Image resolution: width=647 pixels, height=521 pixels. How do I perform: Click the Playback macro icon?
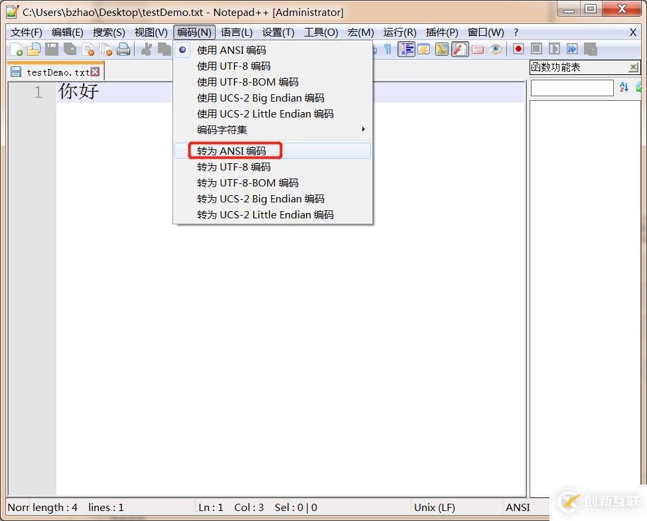click(x=554, y=49)
